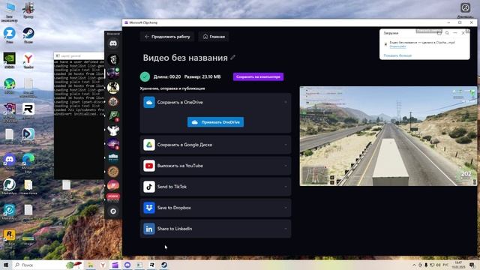Click the command prompt window title bar
The width and height of the screenshot is (480, 270).
(x=79, y=56)
